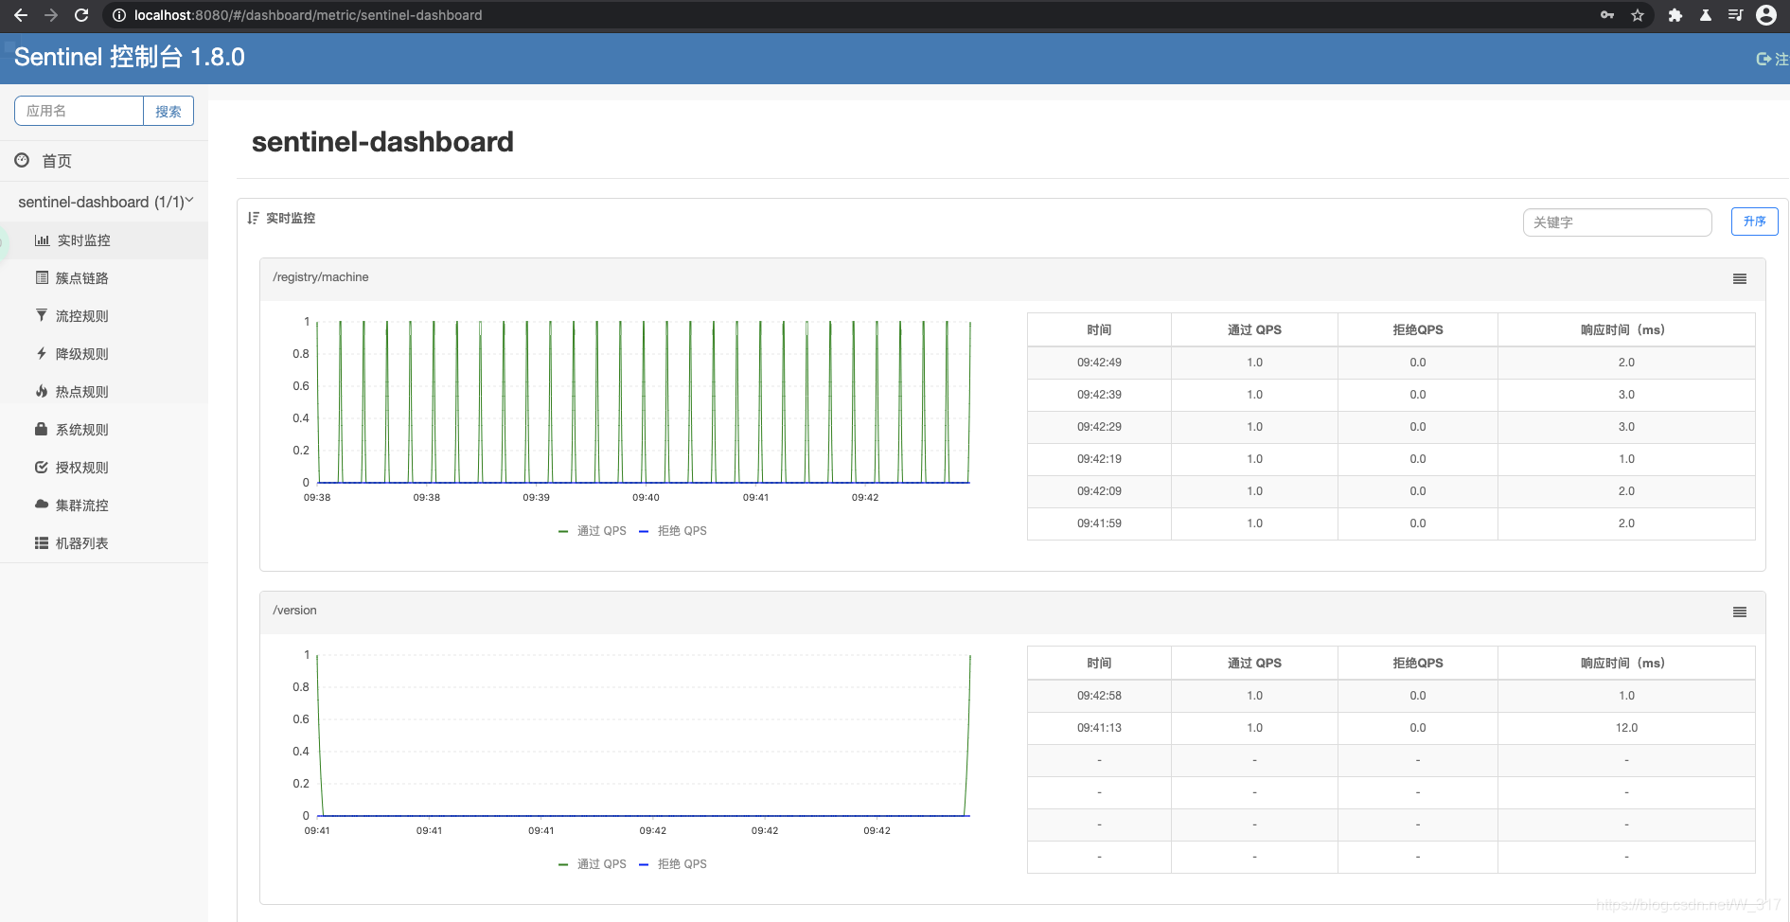Click the flame icon beside 热点规则
The image size is (1790, 922).
[42, 391]
